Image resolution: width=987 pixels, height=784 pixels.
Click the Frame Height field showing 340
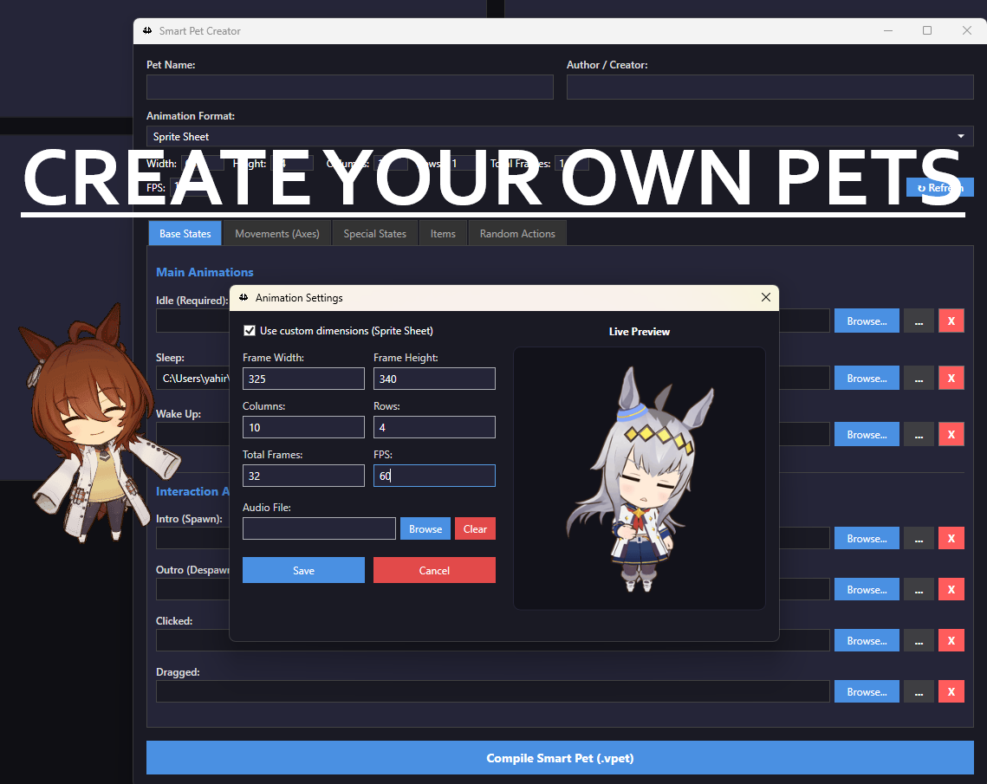(x=434, y=379)
